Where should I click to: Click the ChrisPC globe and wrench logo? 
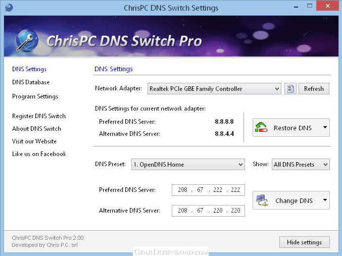click(27, 40)
